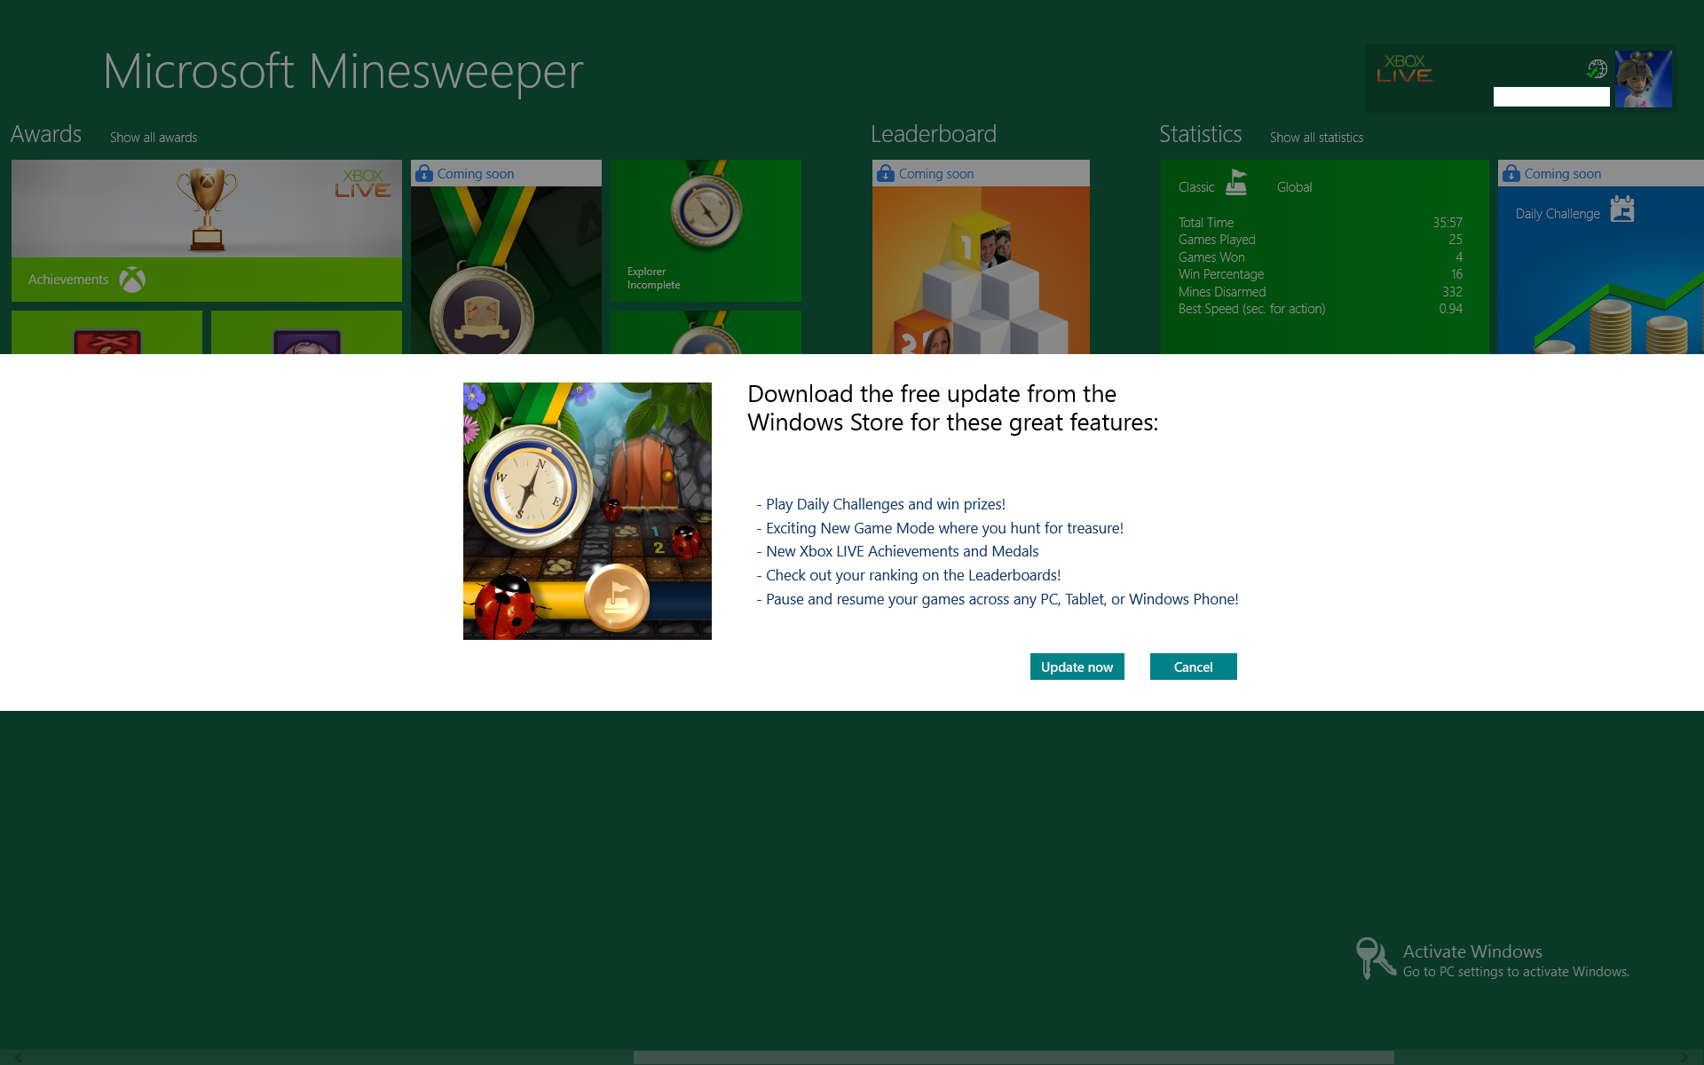
Task: Click the Leaderboard section heading
Action: click(934, 134)
